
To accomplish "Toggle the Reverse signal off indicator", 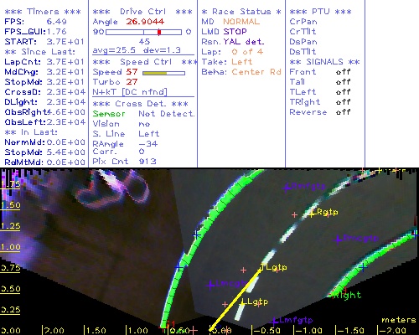I will point(343,112).
